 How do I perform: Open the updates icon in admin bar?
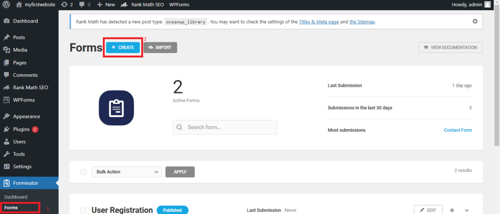click(x=65, y=4)
